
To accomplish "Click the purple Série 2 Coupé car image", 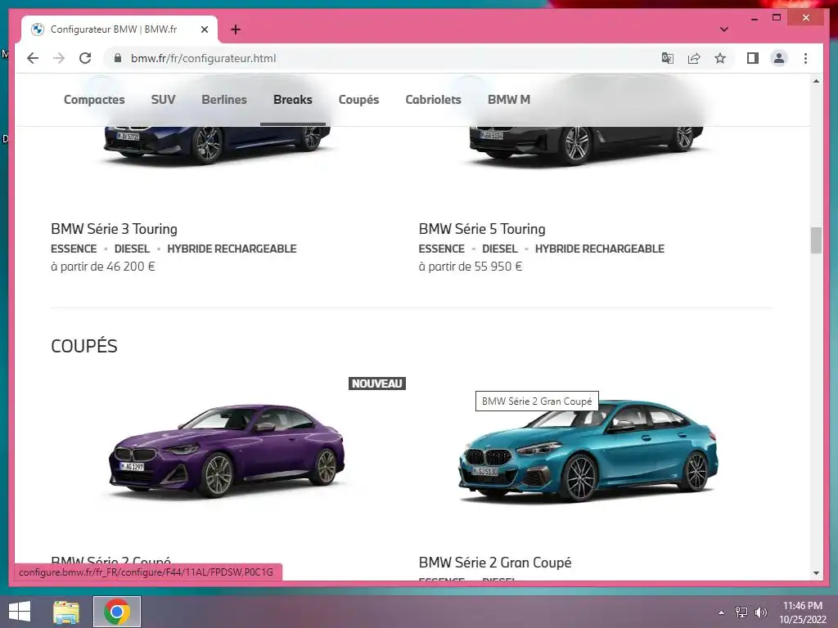I will click(x=228, y=451).
